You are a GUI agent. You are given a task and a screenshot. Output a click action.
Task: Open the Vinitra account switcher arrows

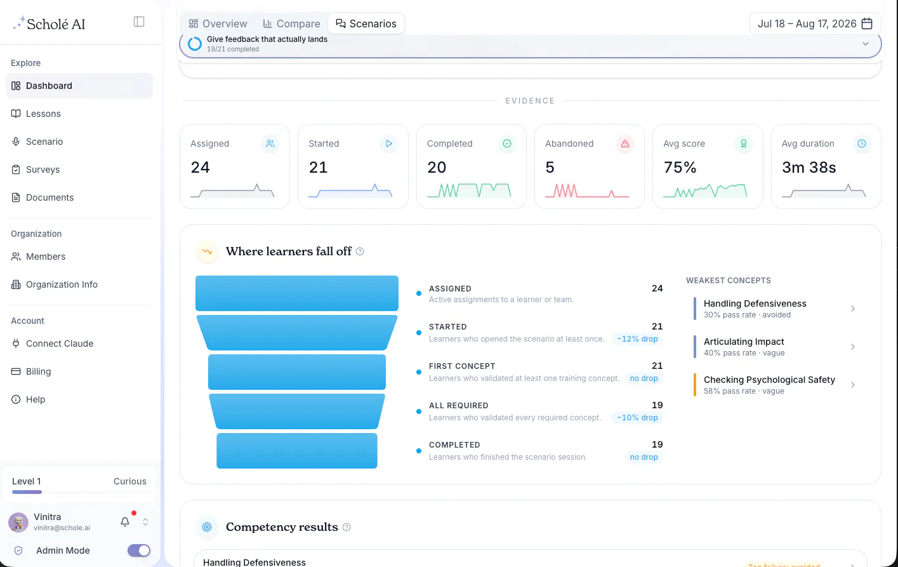(x=145, y=522)
